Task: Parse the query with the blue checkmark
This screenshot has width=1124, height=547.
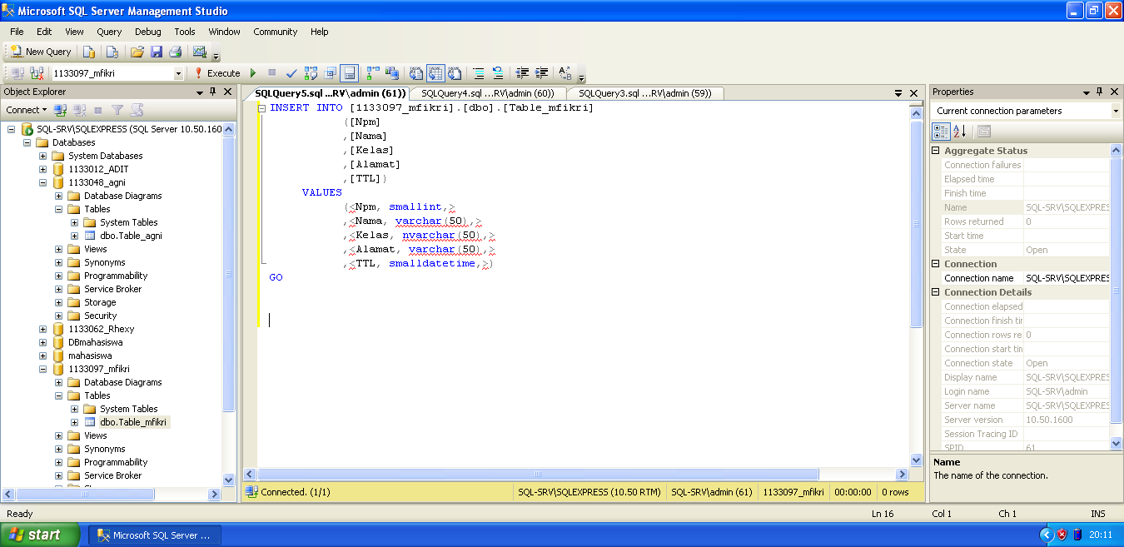Action: (x=291, y=73)
